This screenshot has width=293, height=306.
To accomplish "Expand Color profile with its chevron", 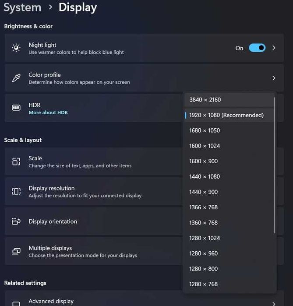I will pyautogui.click(x=274, y=78).
